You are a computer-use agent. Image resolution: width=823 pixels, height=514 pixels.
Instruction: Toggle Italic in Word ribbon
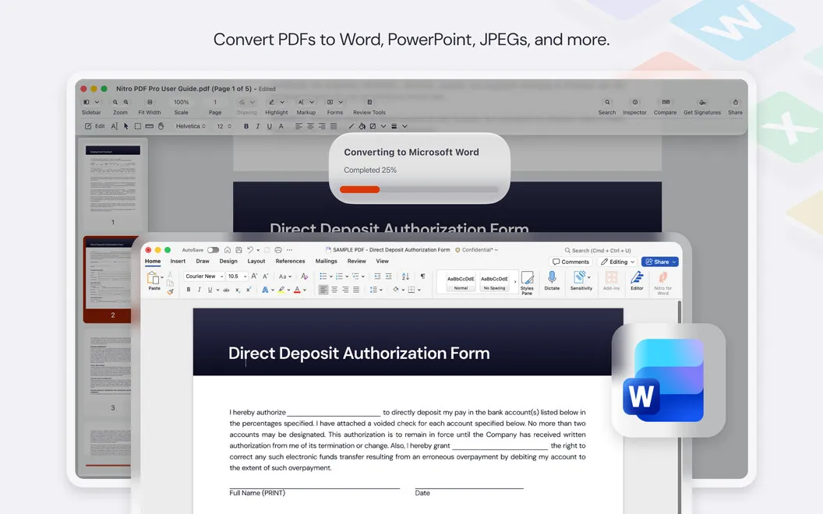199,290
